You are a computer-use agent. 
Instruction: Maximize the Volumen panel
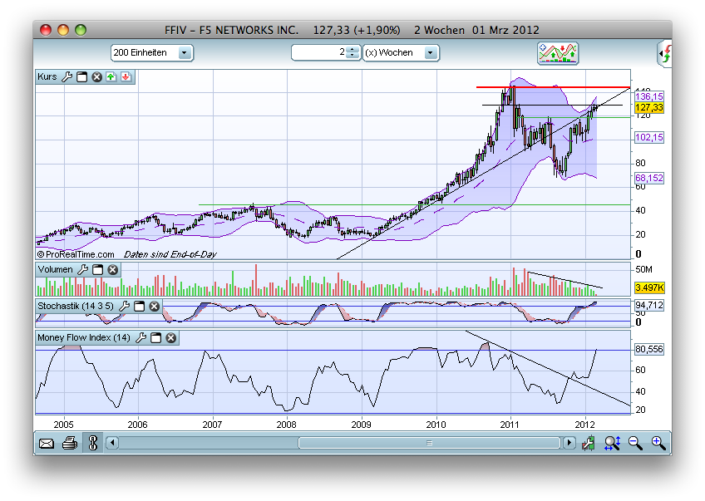(97, 269)
